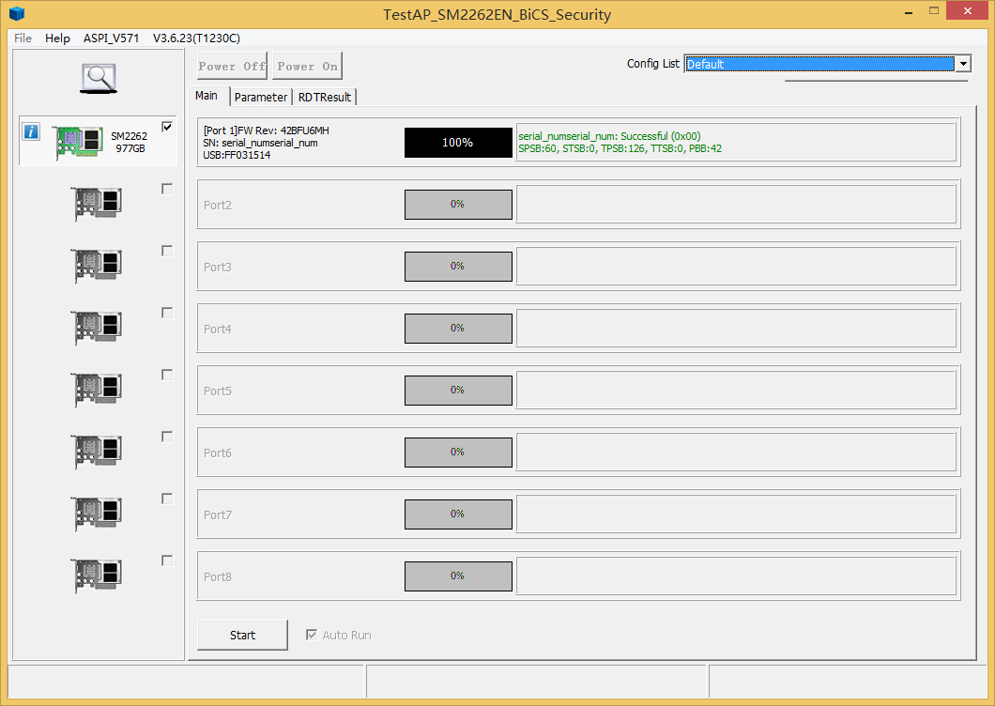Click the Port8 SSD card icon
995x706 pixels.
pos(98,576)
